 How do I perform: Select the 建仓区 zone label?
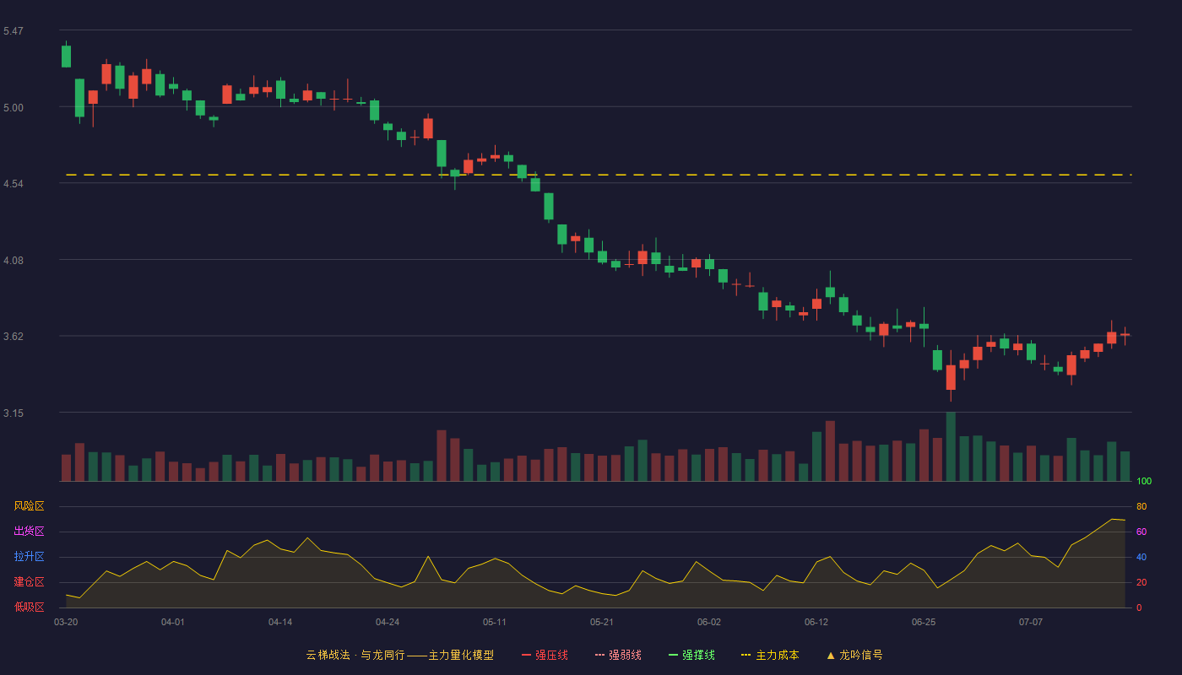coord(29,582)
